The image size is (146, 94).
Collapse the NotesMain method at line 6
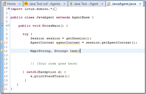pos(9,25)
